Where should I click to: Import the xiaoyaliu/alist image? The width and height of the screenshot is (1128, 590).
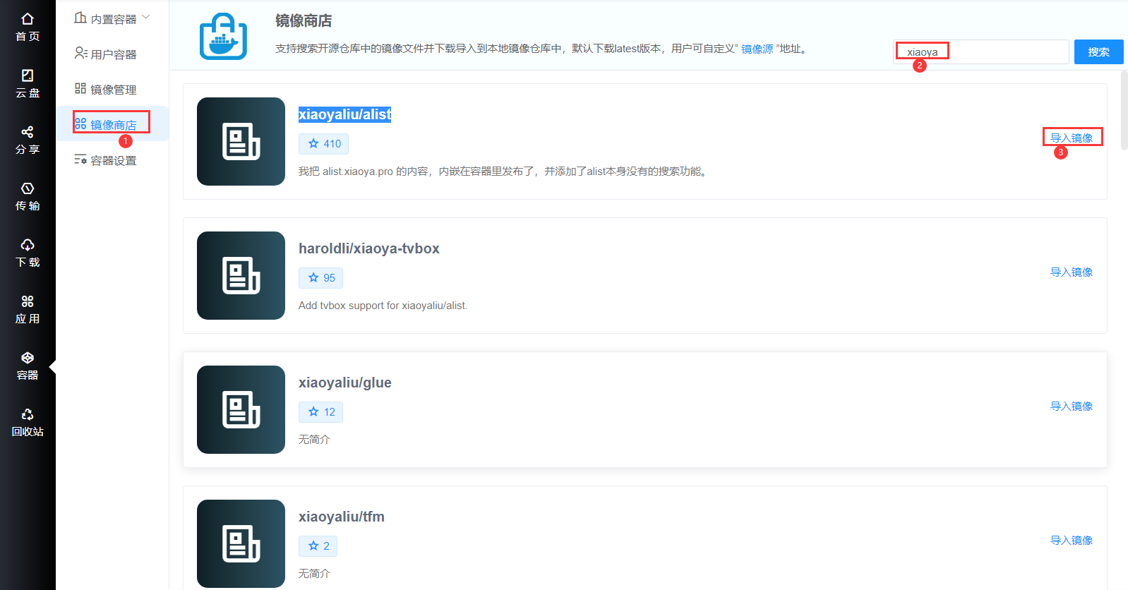click(1072, 138)
